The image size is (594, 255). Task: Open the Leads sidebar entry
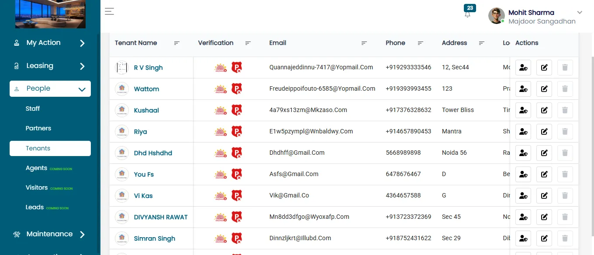pos(35,207)
